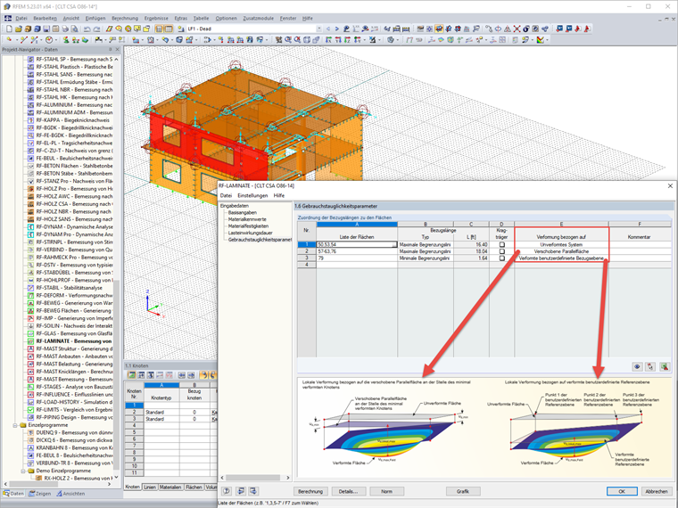Click the Daten navigator tab icon

tap(6, 494)
